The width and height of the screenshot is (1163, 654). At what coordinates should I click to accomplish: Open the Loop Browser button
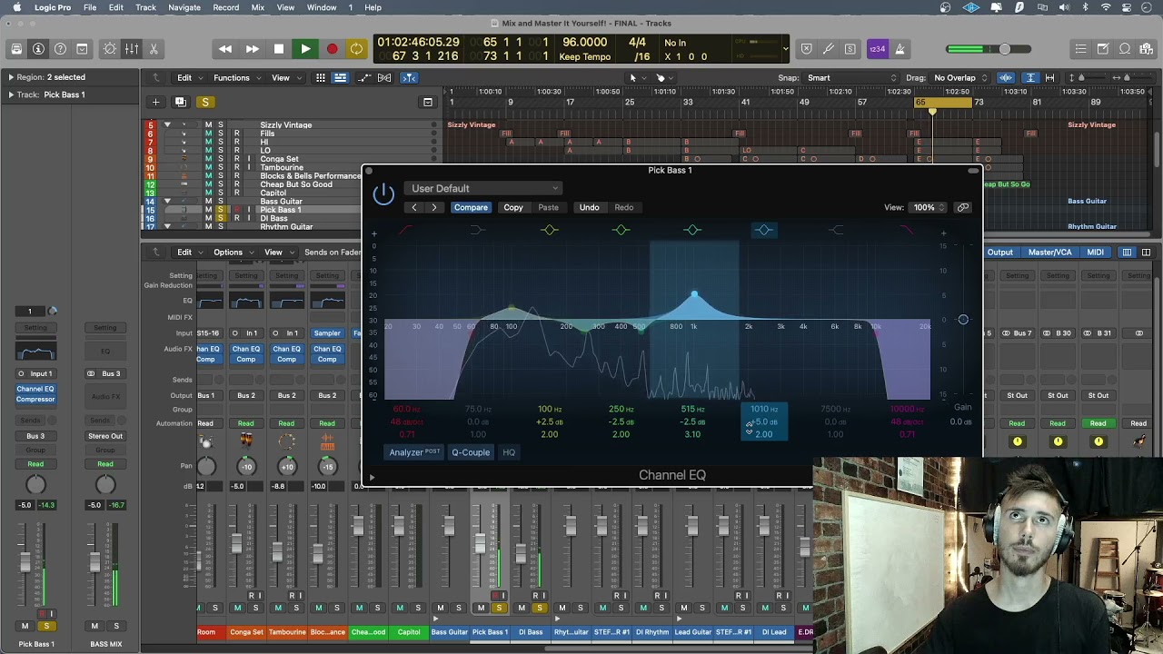[x=1125, y=49]
